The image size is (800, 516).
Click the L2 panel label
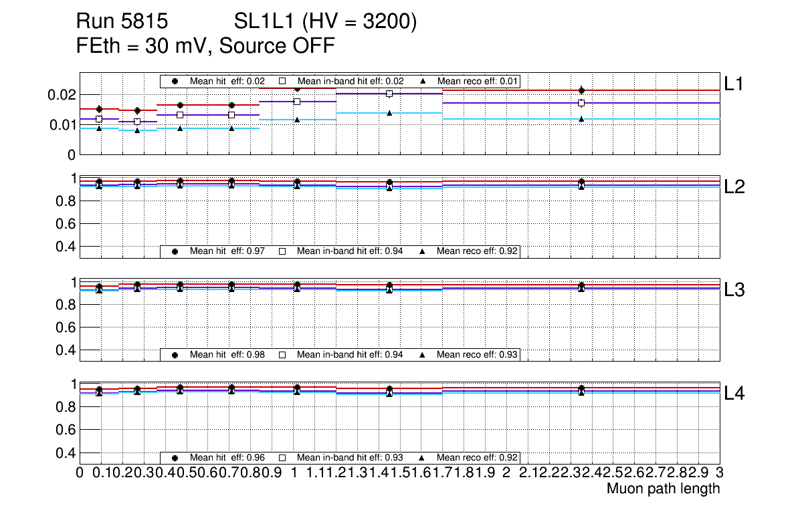734,187
